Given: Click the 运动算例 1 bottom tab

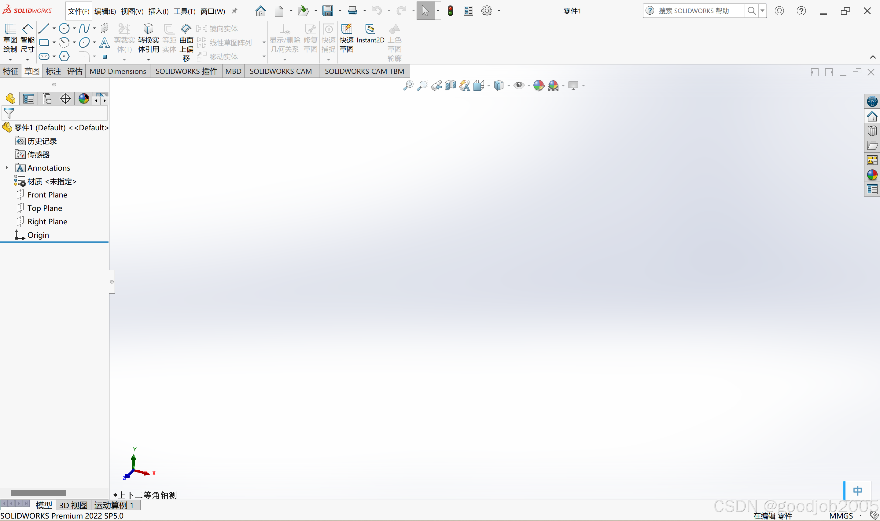Looking at the screenshot, I should (114, 505).
